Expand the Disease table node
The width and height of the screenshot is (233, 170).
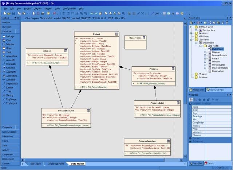pyautogui.click(x=205, y=52)
